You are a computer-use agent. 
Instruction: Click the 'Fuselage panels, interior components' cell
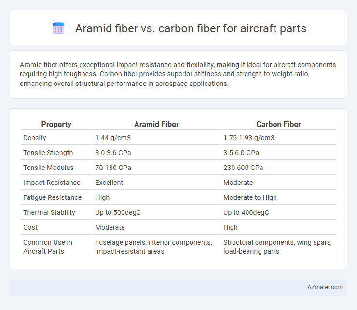click(154, 247)
